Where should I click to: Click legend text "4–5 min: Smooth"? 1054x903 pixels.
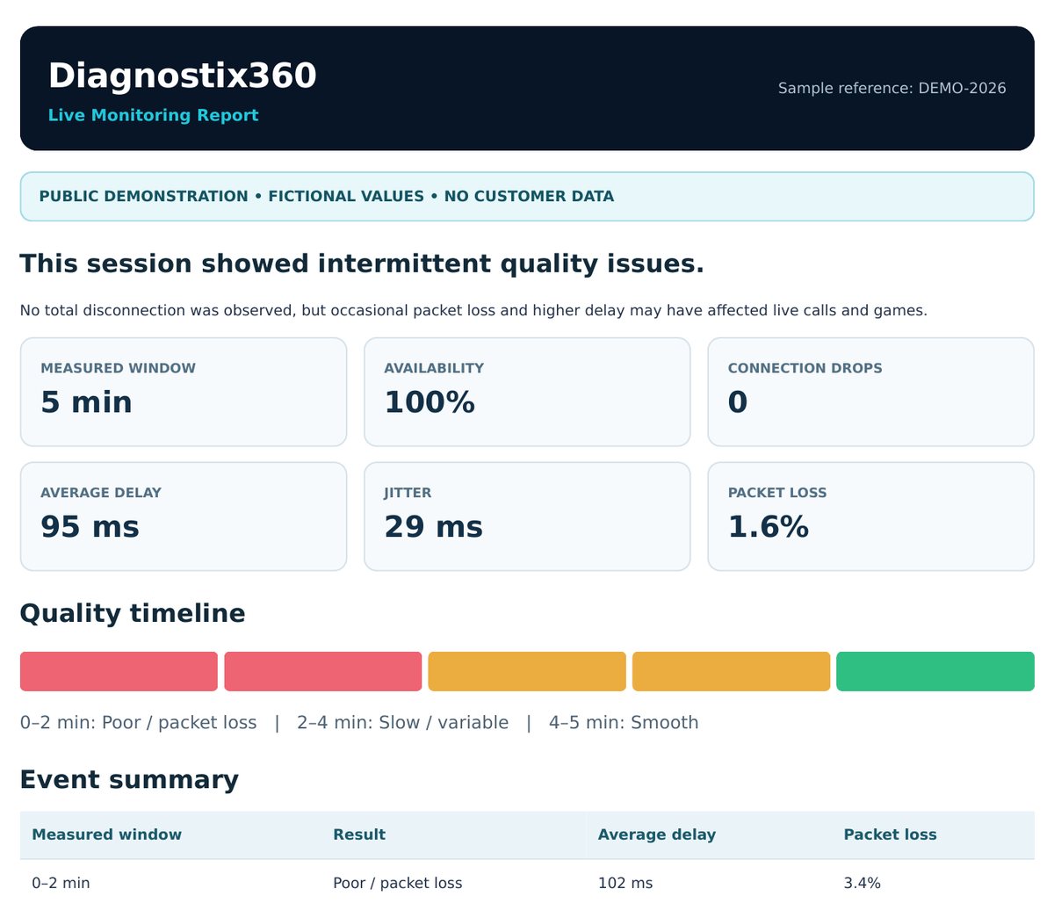tap(624, 723)
